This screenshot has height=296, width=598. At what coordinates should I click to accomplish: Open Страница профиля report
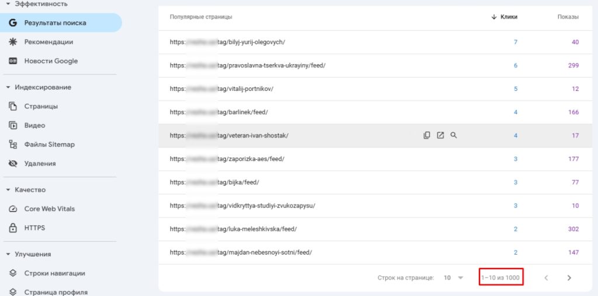click(55, 292)
